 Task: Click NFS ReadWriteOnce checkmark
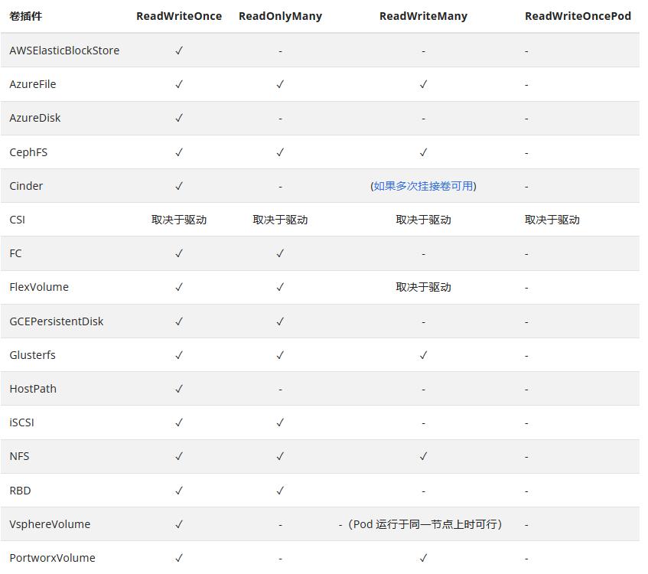point(179,456)
